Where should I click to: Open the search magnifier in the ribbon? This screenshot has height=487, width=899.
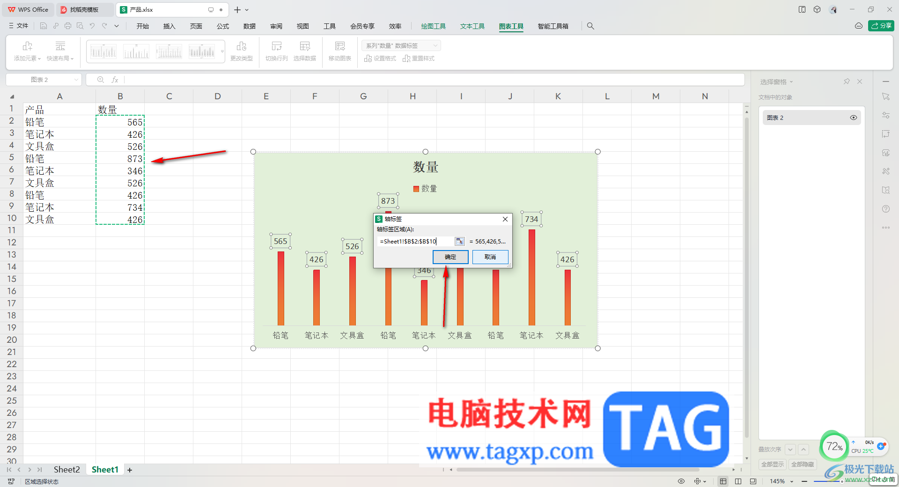(590, 26)
